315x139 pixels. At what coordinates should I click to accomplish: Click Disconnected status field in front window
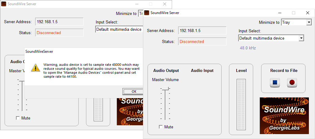pyautogui.click(x=202, y=41)
